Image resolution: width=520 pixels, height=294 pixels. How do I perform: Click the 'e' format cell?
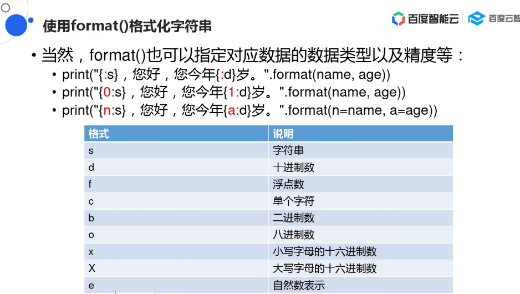tap(176, 285)
